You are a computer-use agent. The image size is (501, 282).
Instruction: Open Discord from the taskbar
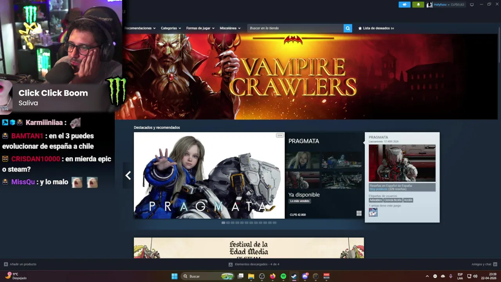305,276
